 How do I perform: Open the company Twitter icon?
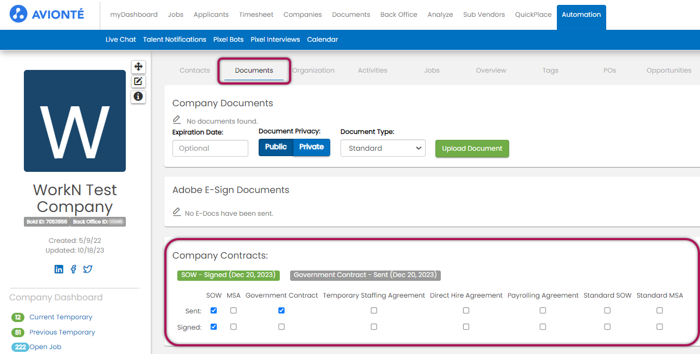[87, 269]
